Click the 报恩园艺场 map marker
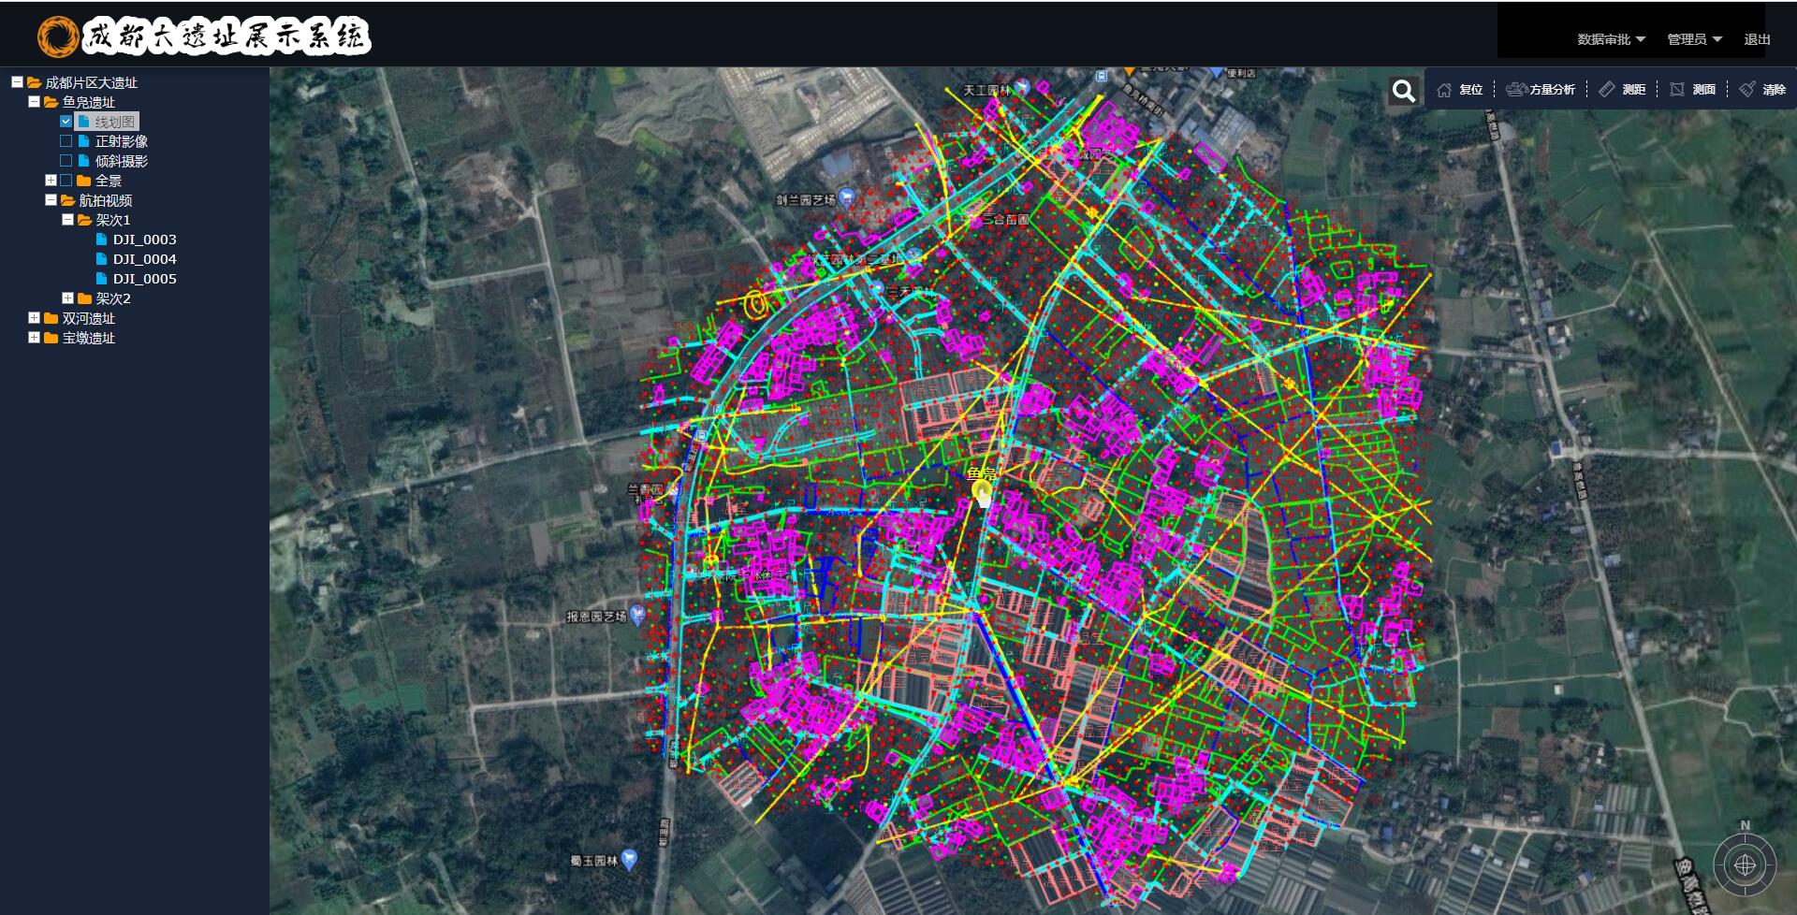The height and width of the screenshot is (915, 1797). (637, 615)
